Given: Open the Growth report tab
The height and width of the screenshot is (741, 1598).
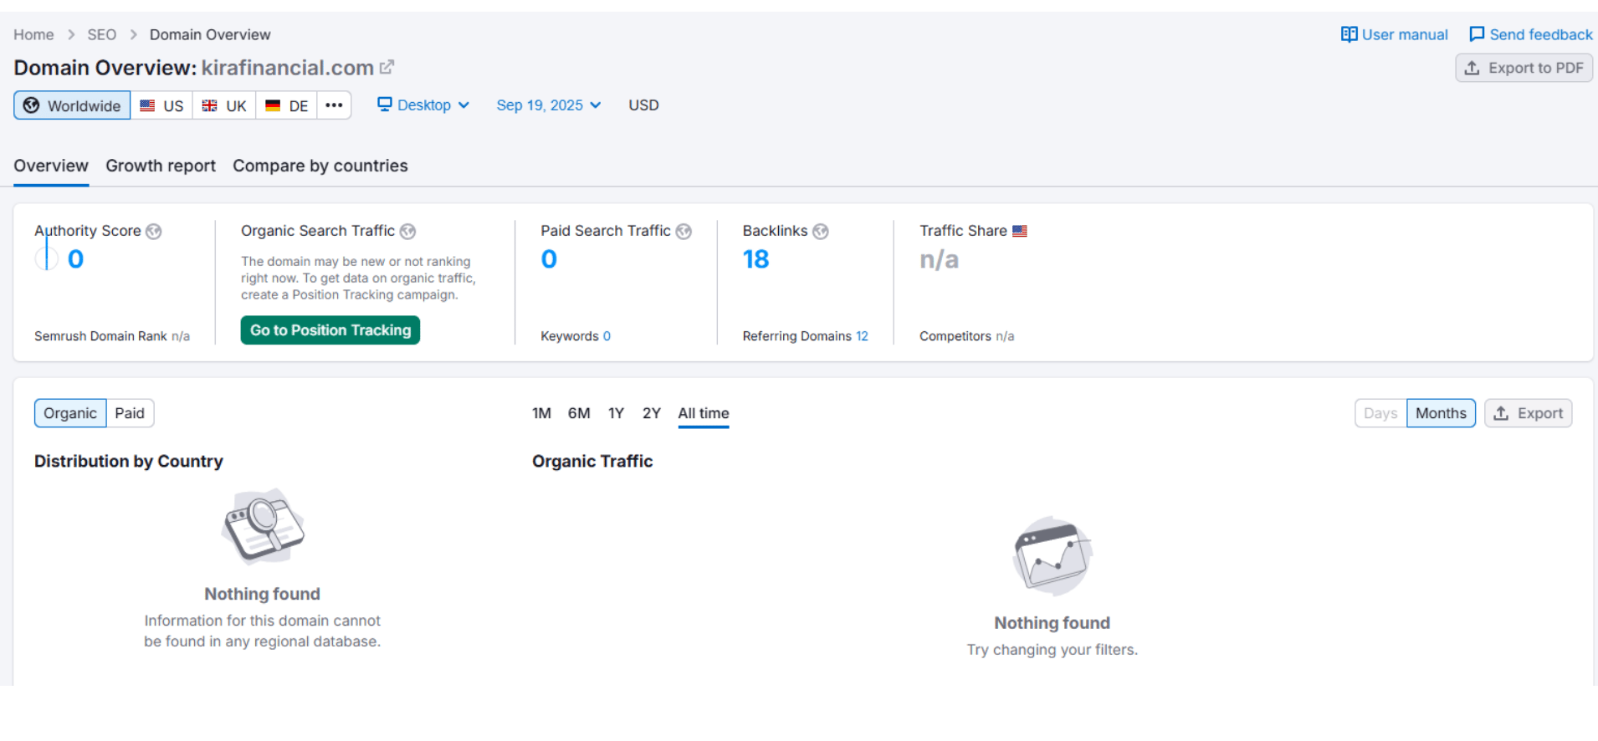Looking at the screenshot, I should coord(161,166).
